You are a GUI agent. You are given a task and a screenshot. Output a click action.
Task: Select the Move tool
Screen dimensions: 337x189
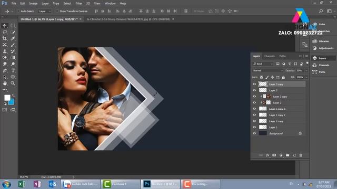click(5, 26)
